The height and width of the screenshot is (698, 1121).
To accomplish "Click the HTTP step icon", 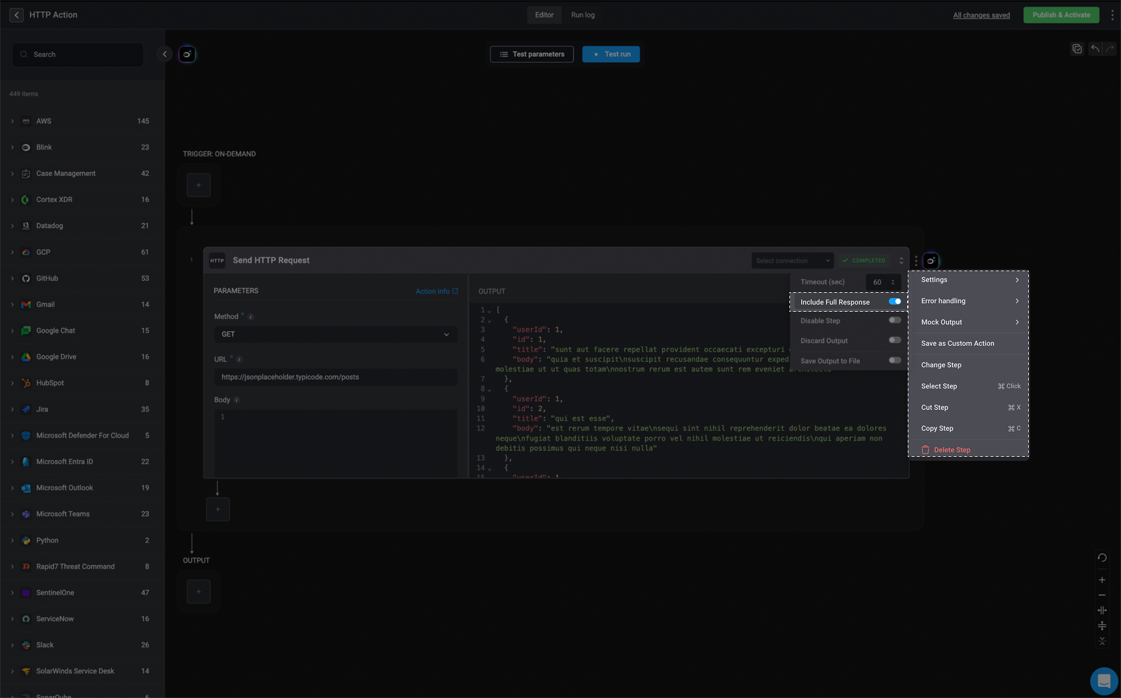I will pyautogui.click(x=217, y=260).
